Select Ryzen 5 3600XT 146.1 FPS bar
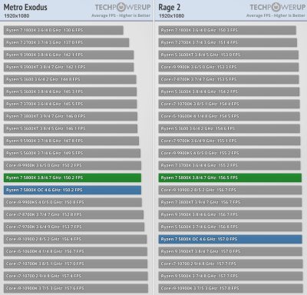This screenshot has width=307, height=295. [x=71, y=128]
